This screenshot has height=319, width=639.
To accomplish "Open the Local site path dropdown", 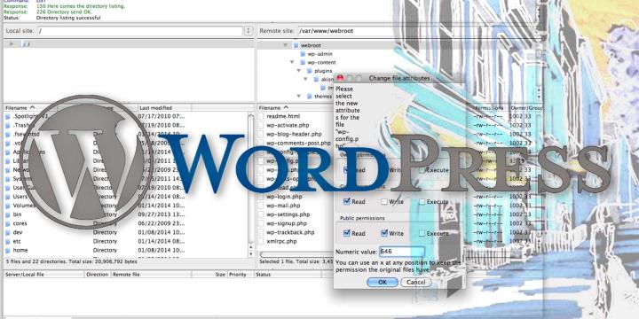I will point(248,31).
